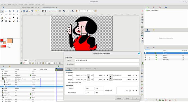Toggle the XRes/YRes link button
This screenshot has height=102, width=188.
111,78
